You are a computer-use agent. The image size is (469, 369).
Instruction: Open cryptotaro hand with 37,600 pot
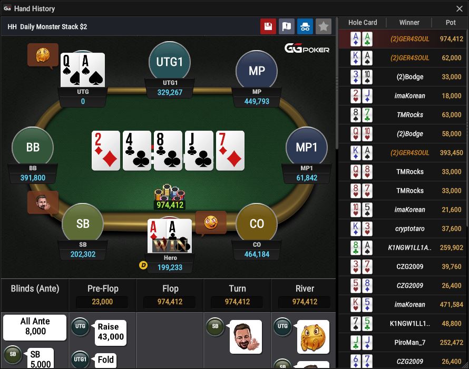pos(403,229)
